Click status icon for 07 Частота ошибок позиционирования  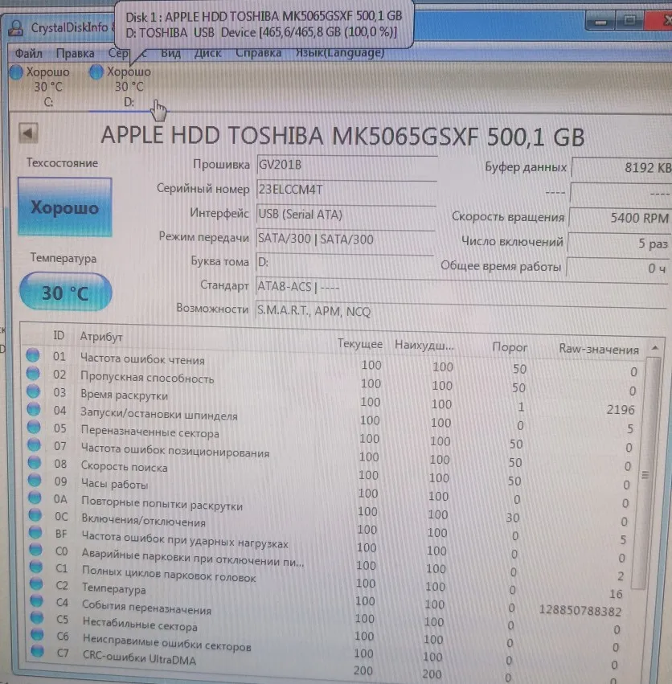click(x=34, y=445)
